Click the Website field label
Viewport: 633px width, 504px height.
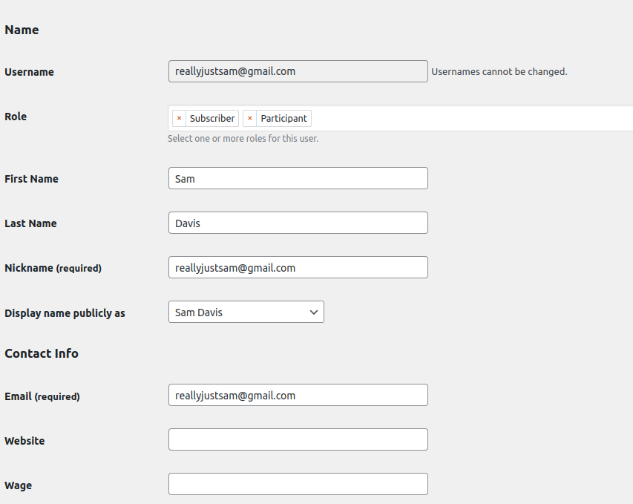(24, 441)
